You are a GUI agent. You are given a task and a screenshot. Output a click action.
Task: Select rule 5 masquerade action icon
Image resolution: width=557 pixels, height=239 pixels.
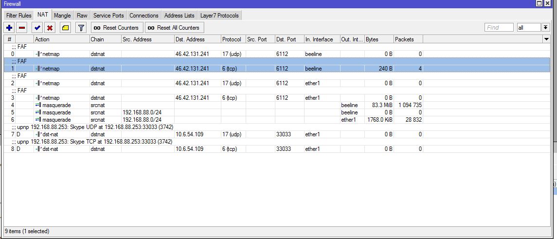tap(38, 112)
